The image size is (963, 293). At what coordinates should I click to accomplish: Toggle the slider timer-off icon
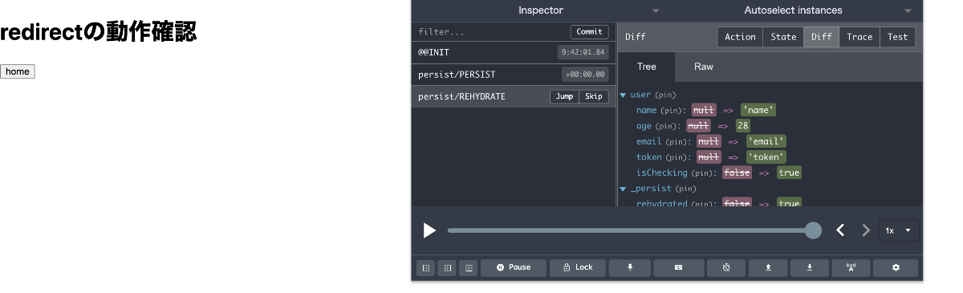coord(726,267)
